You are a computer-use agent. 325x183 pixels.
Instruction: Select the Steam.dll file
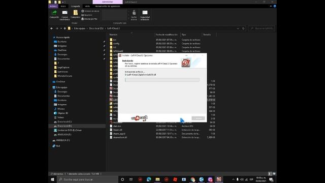(117, 130)
